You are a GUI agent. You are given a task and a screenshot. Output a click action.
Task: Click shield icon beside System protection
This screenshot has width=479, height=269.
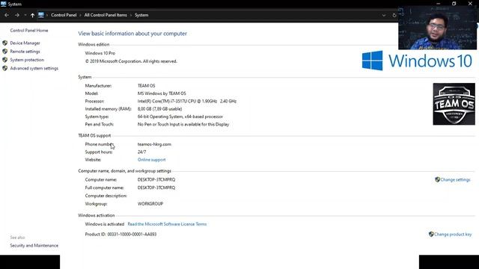coord(5,60)
